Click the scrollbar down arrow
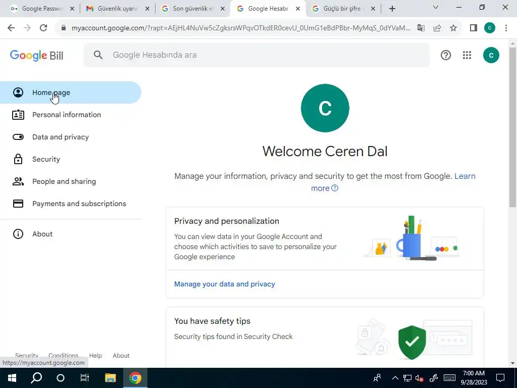 pyautogui.click(x=512, y=363)
